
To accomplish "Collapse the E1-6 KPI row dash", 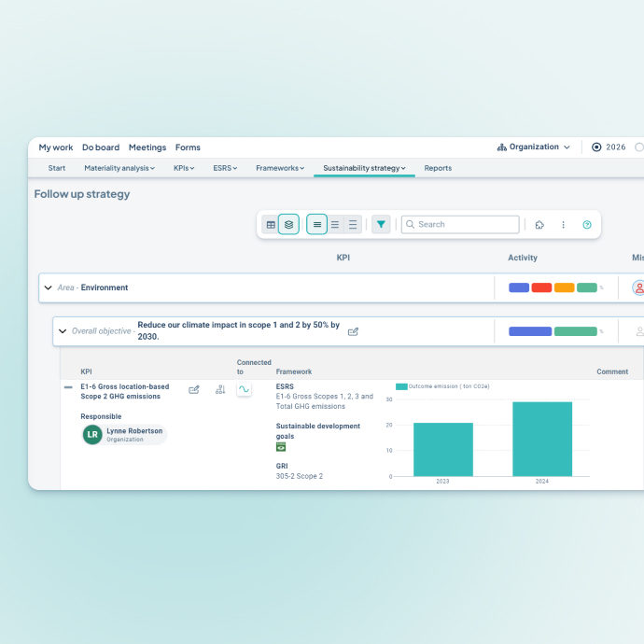I will (x=68, y=387).
